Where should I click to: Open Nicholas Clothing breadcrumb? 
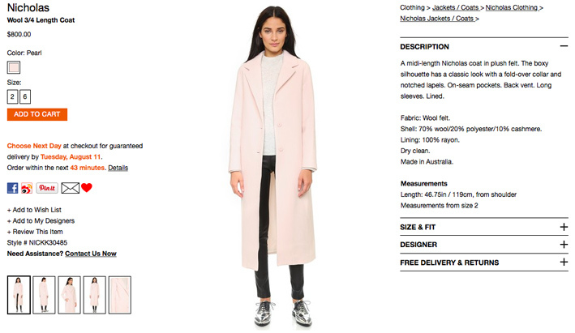[x=514, y=7]
